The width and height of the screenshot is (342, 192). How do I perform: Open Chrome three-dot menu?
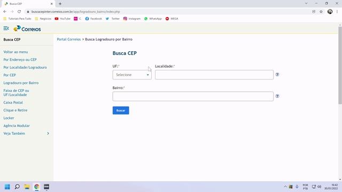pyautogui.click(x=337, y=12)
